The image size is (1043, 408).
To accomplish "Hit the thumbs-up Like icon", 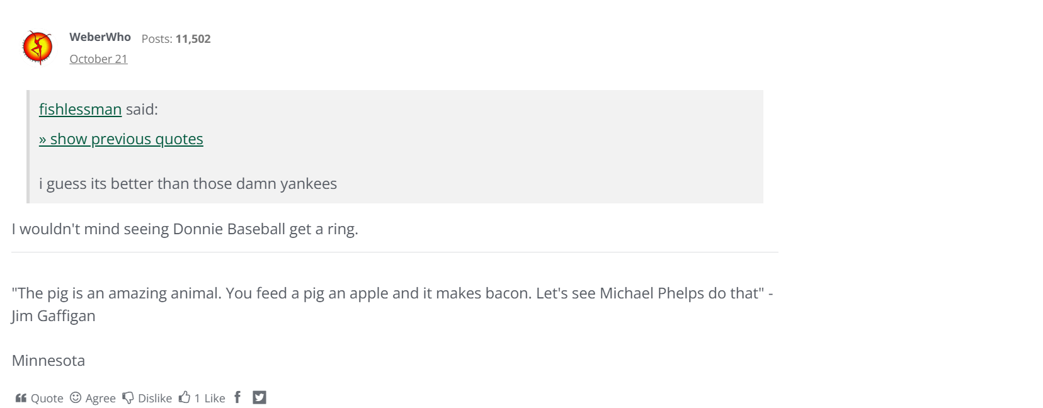I will 185,397.
